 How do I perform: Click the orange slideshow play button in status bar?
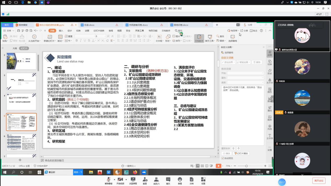click(x=218, y=166)
